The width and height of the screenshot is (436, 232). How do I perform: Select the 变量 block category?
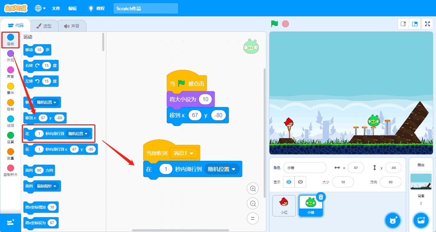tap(11, 154)
